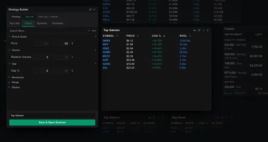This screenshot has height=142, width=268.
Task: Click Relative Volume minimum input showing 3
Action: 41,57
